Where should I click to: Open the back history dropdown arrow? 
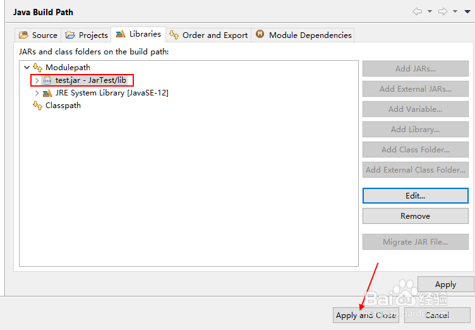click(x=430, y=11)
